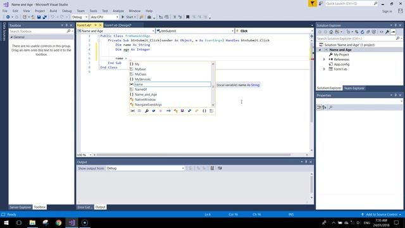Open the btnSubmit object dropdown
The image size is (405, 228).
coord(195,31)
